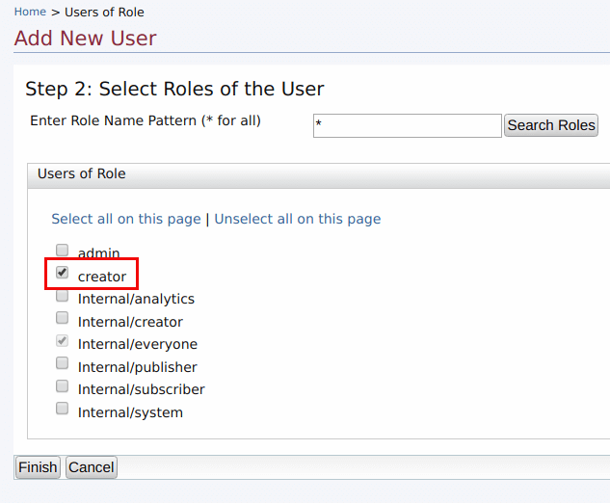Click the 'Step 2: Select Roles' heading

point(174,90)
